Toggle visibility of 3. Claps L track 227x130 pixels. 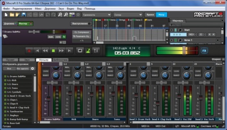(x=5, y=100)
